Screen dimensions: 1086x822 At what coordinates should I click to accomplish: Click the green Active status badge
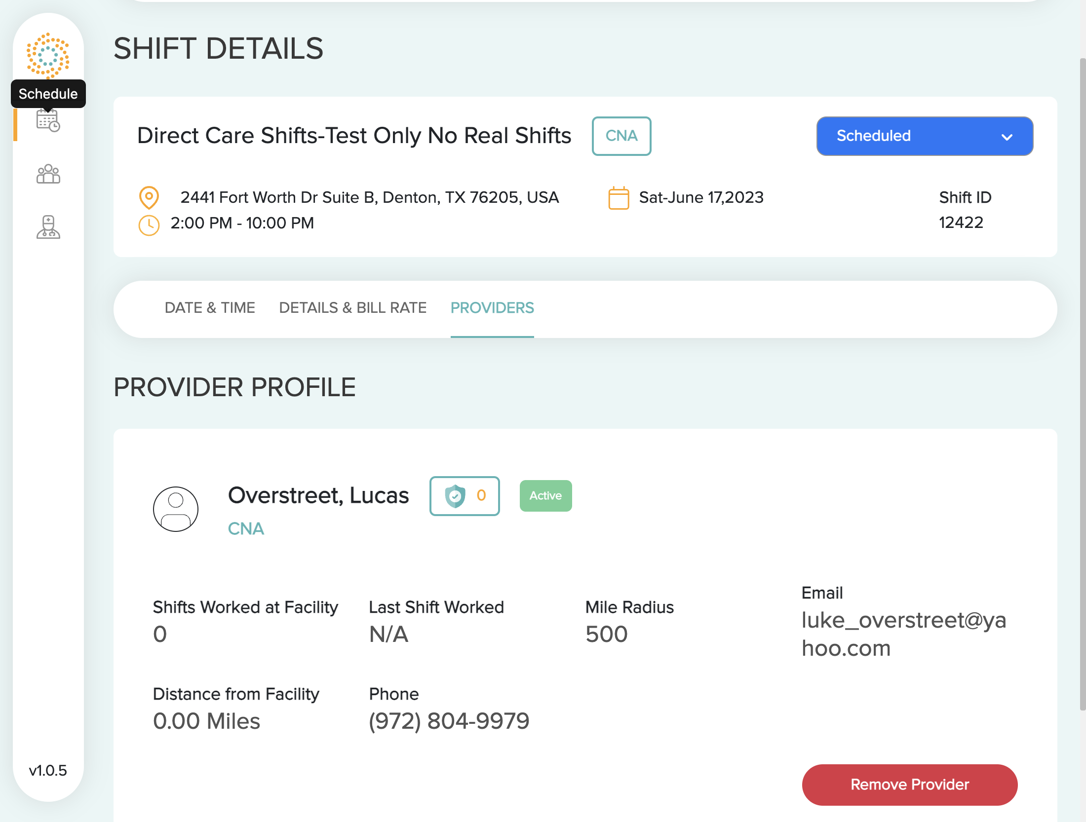click(545, 496)
